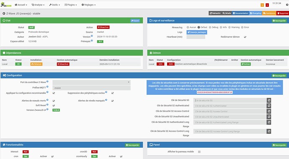The image size is (289, 159).
Task: Click Désactiver automatic dependency management
Action: (63, 64)
